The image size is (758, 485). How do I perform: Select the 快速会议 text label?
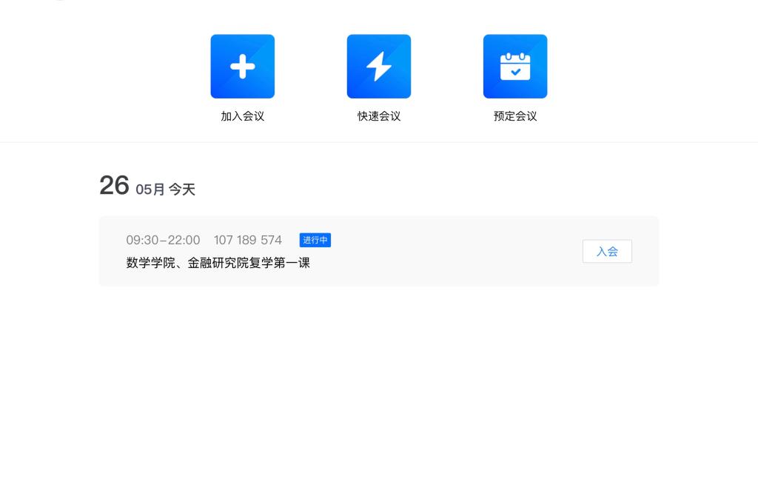click(x=378, y=116)
